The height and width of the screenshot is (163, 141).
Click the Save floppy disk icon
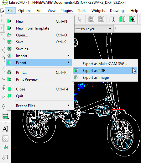(9, 42)
